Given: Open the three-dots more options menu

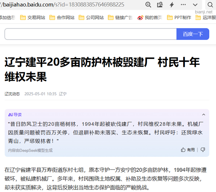Looking at the screenshot, I should click(x=183, y=5).
